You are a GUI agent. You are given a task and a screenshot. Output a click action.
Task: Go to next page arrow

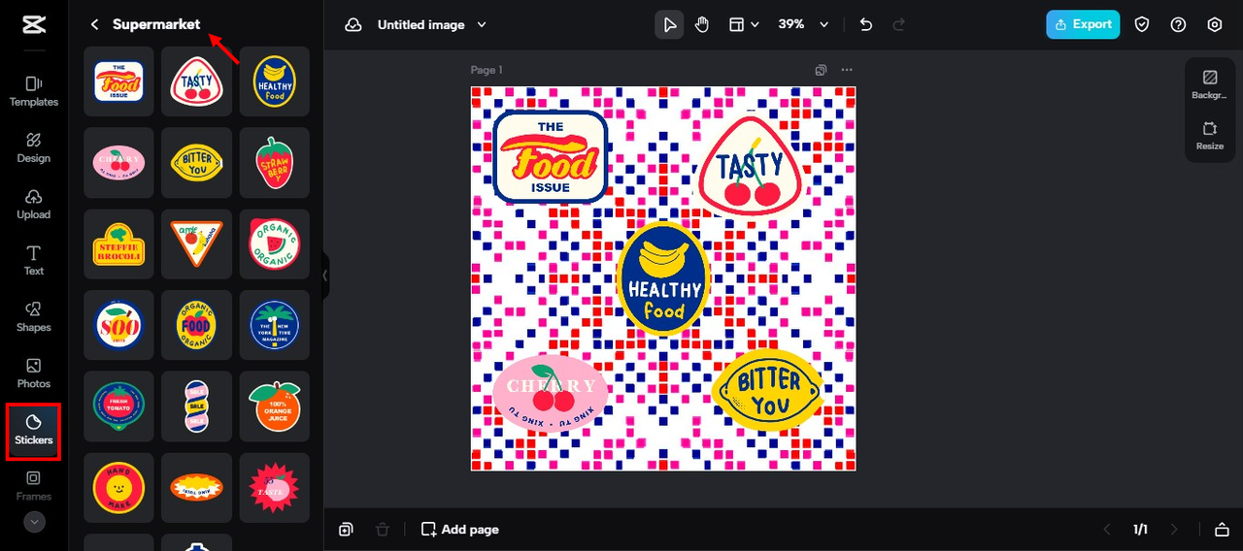[x=1174, y=530]
